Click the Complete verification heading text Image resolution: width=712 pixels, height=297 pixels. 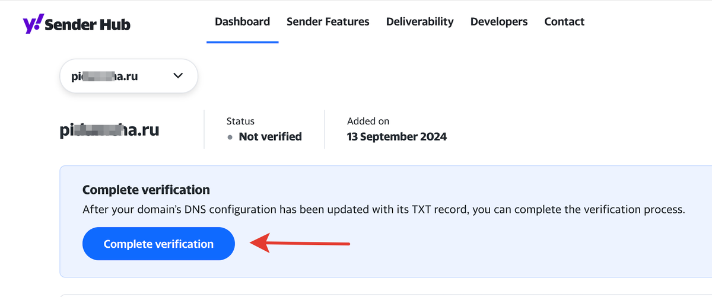146,190
